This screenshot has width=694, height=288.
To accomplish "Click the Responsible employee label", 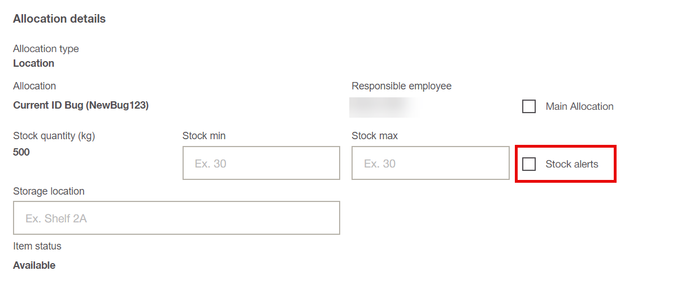I will [401, 86].
